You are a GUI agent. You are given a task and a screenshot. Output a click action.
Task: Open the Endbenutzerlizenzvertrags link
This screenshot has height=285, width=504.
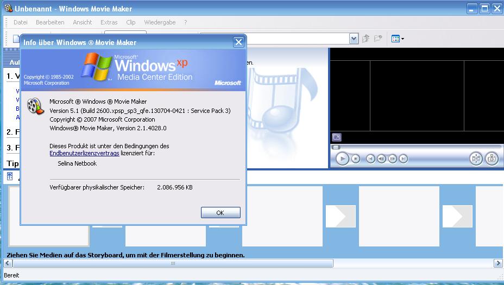84,153
